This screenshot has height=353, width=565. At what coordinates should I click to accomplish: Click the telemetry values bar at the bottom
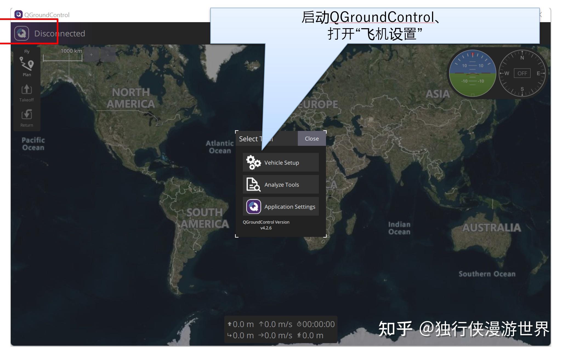(x=281, y=330)
